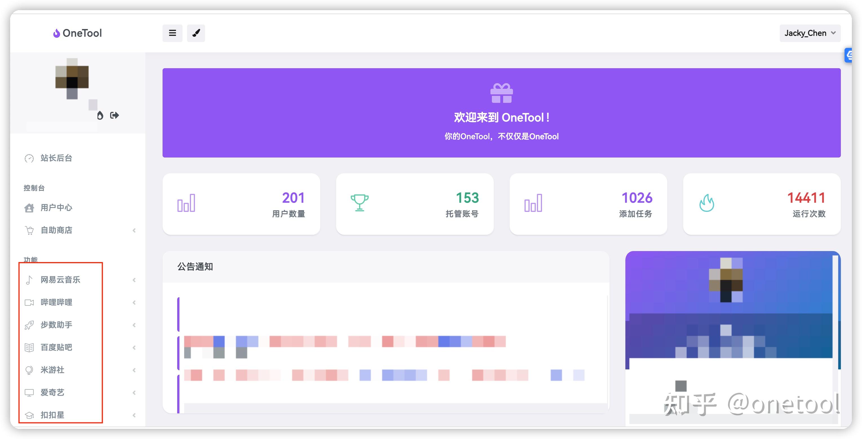Screen dimensions: 862x439
Task: Click bar chart icon on 用户数量 card
Action: (x=186, y=203)
